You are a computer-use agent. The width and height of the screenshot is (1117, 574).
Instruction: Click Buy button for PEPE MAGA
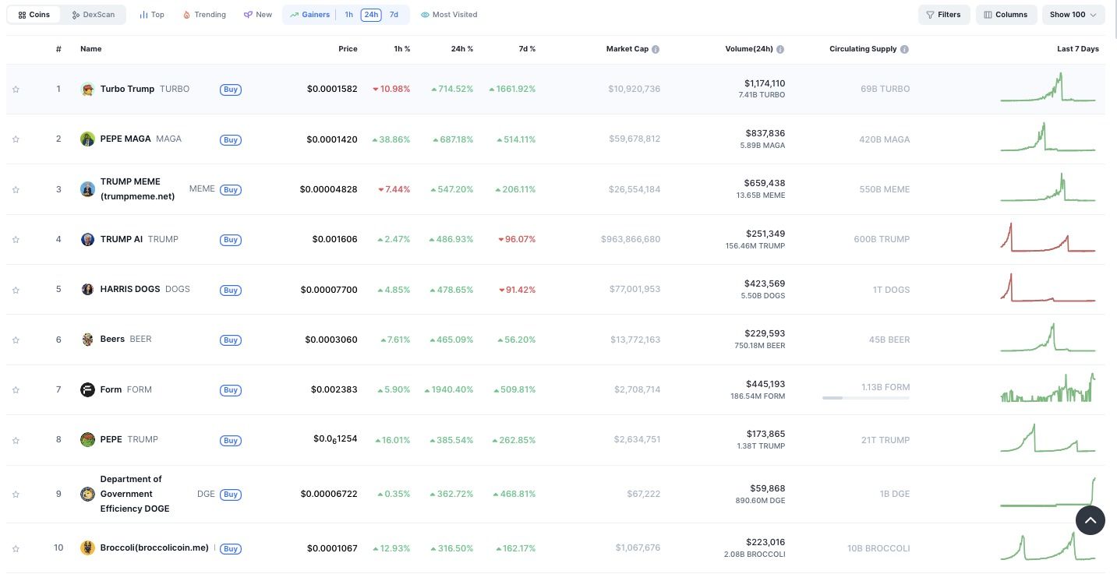tap(230, 140)
